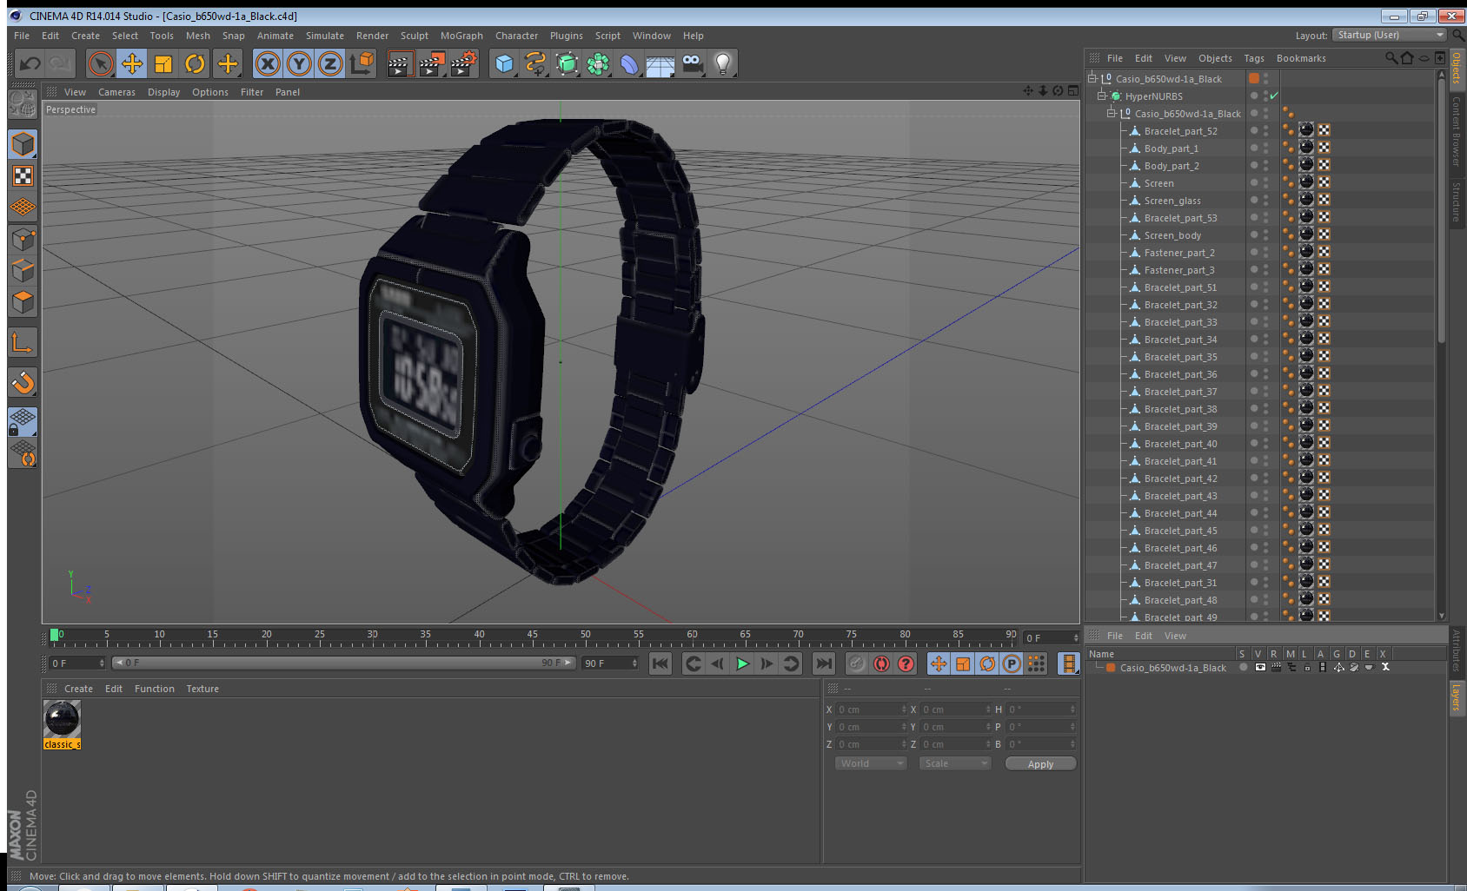Open the Spline pen tools icon
This screenshot has width=1467, height=891.
(535, 63)
